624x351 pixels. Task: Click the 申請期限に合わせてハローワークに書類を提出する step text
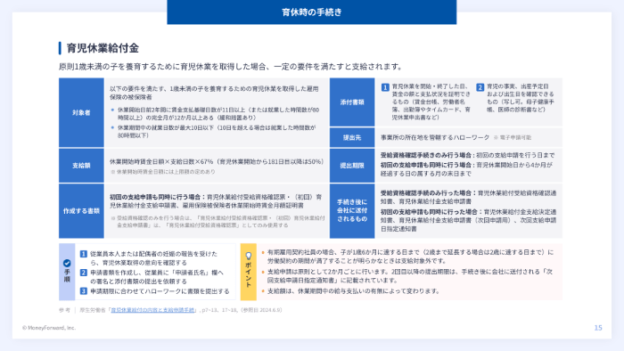(160, 291)
